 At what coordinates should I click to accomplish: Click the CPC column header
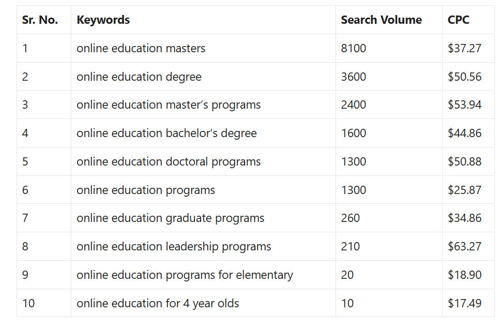pyautogui.click(x=458, y=20)
